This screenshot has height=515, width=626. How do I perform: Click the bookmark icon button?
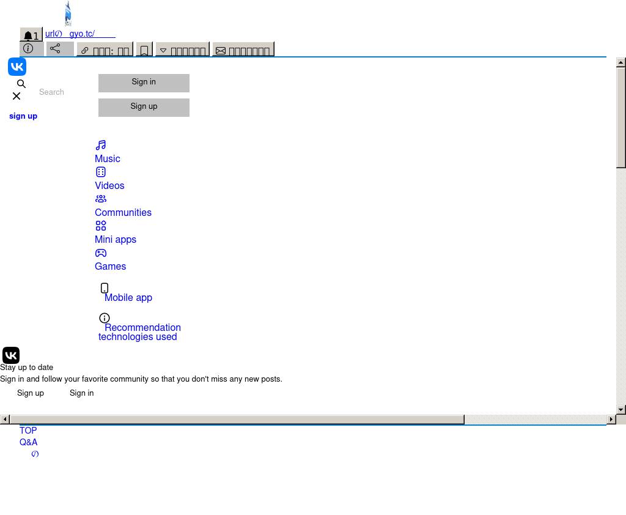[144, 50]
